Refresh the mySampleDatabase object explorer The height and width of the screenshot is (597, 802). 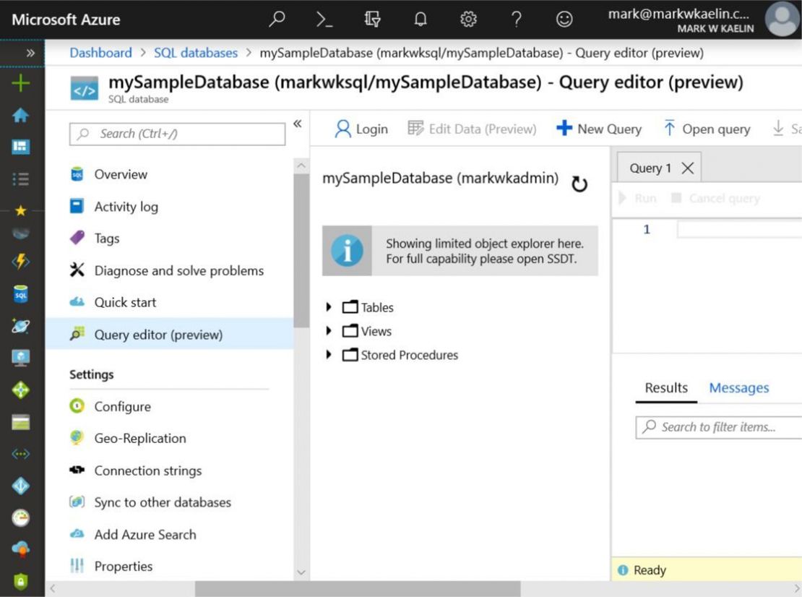pos(579,184)
